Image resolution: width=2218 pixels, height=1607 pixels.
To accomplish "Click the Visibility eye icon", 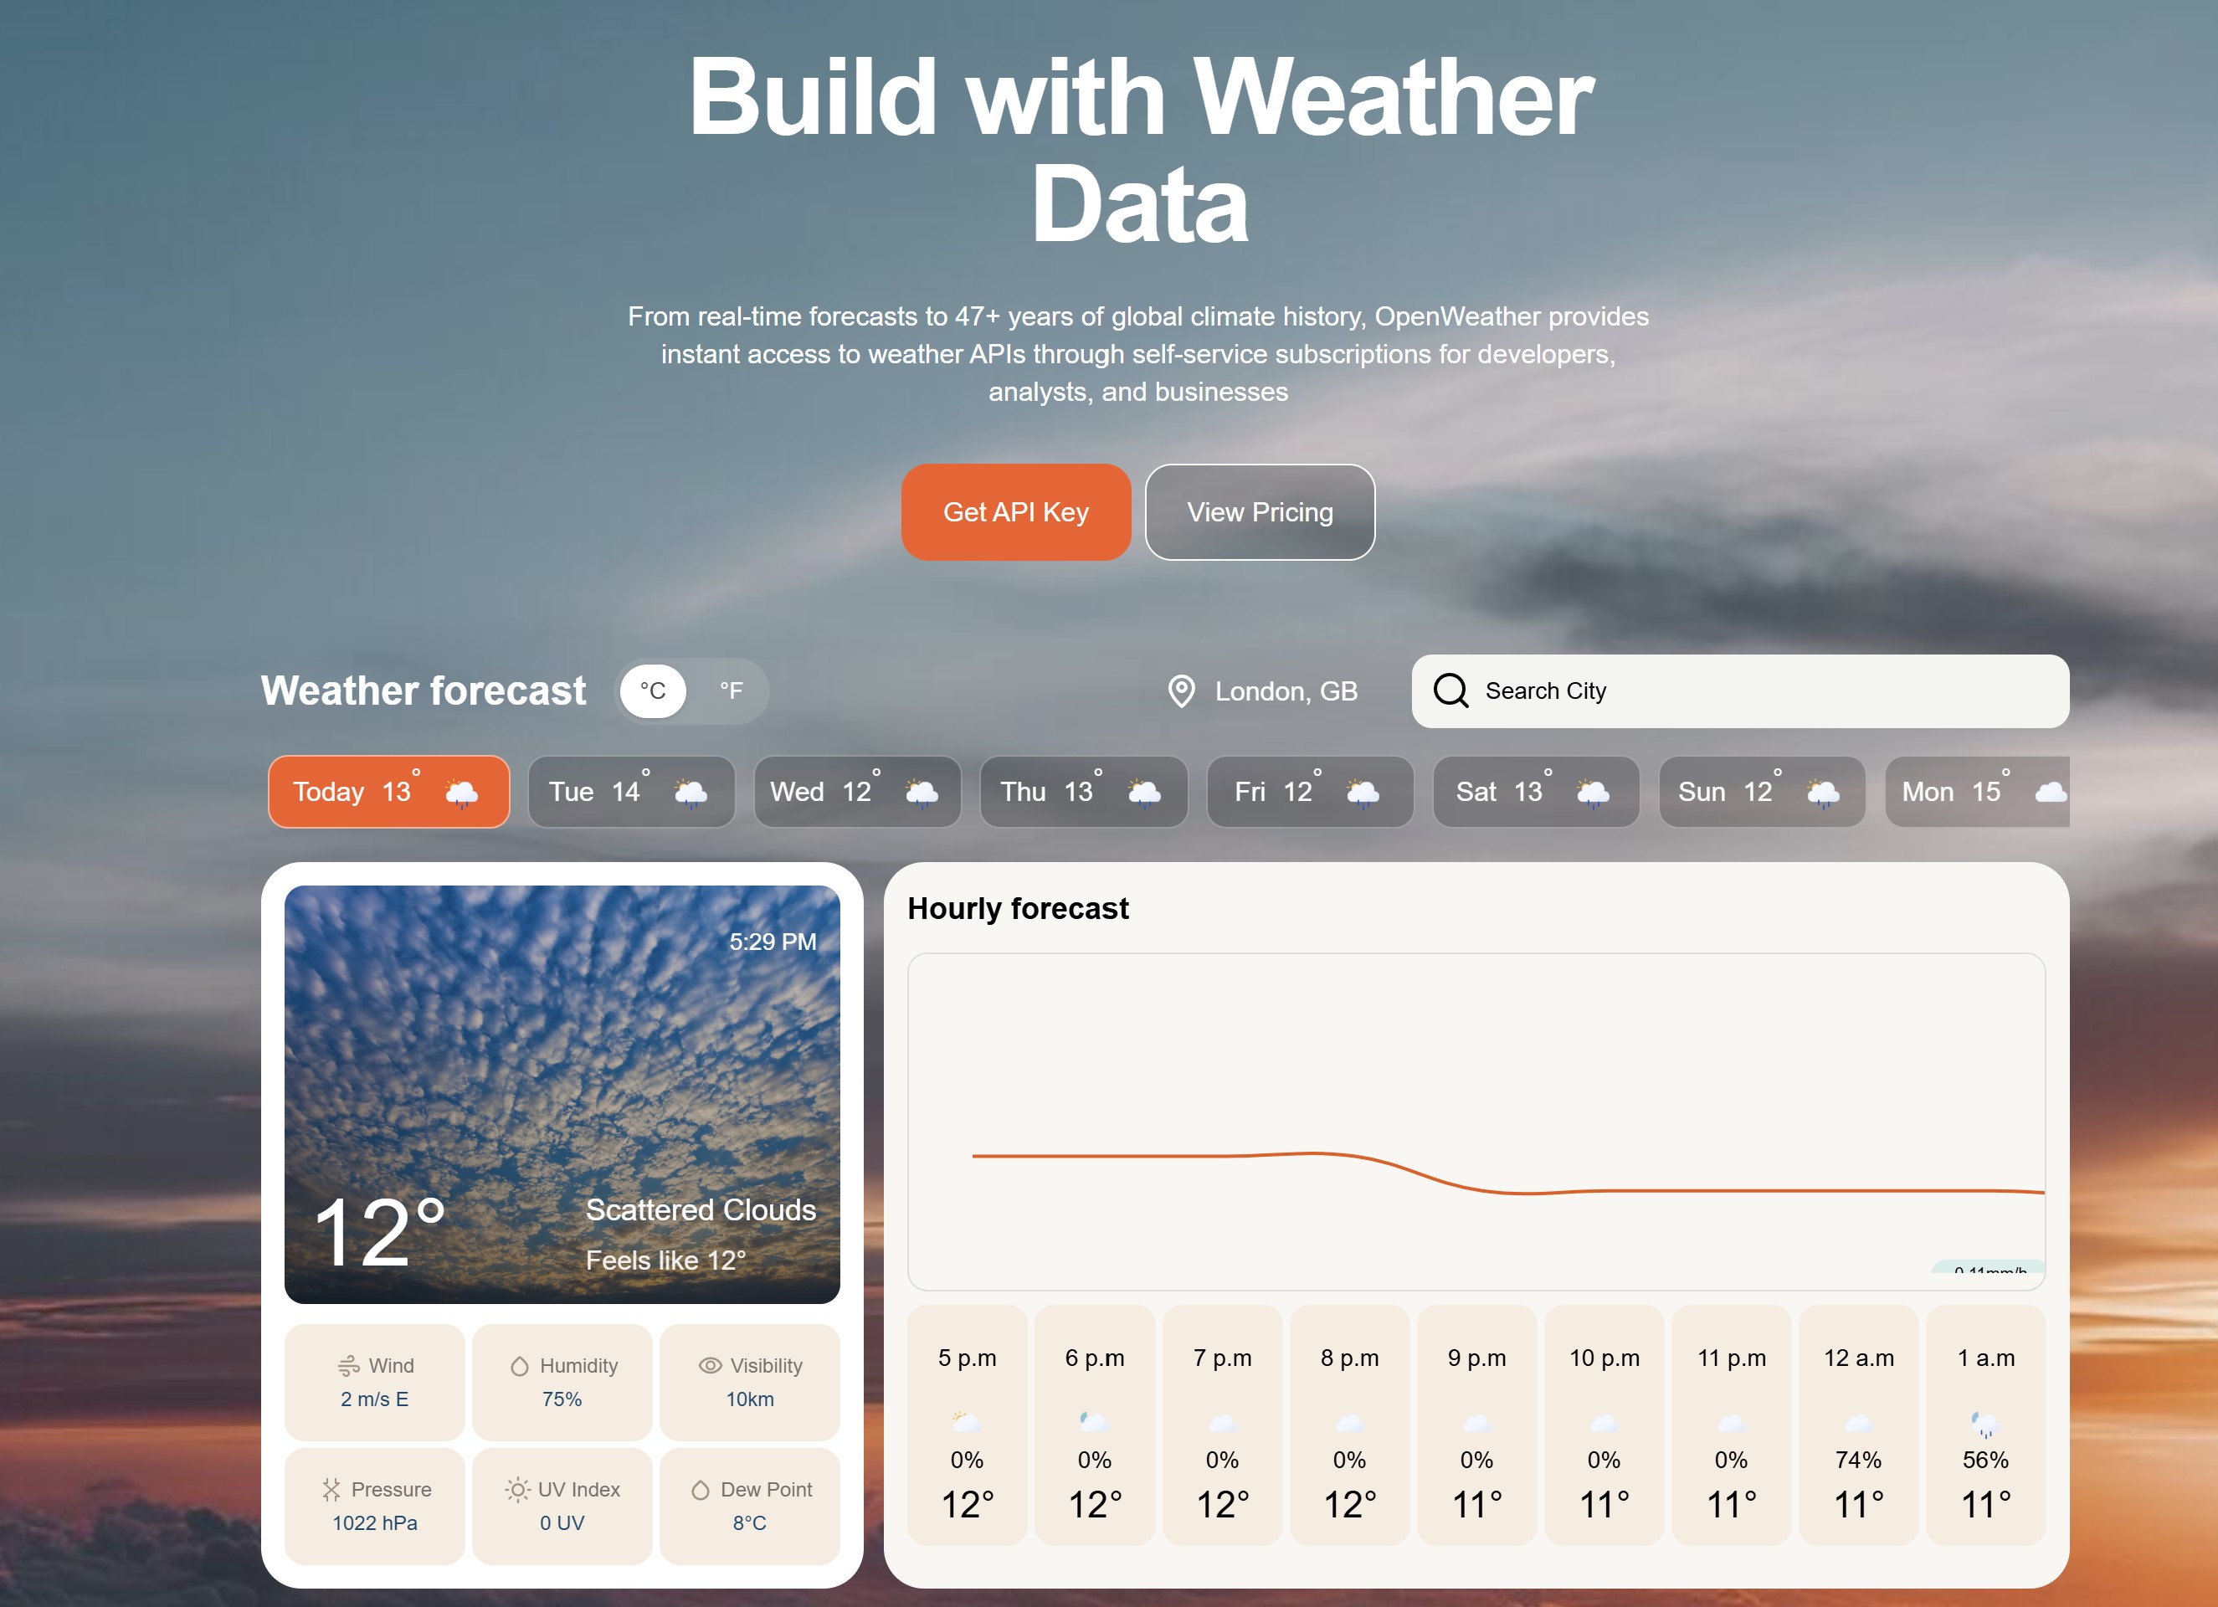I will (710, 1365).
